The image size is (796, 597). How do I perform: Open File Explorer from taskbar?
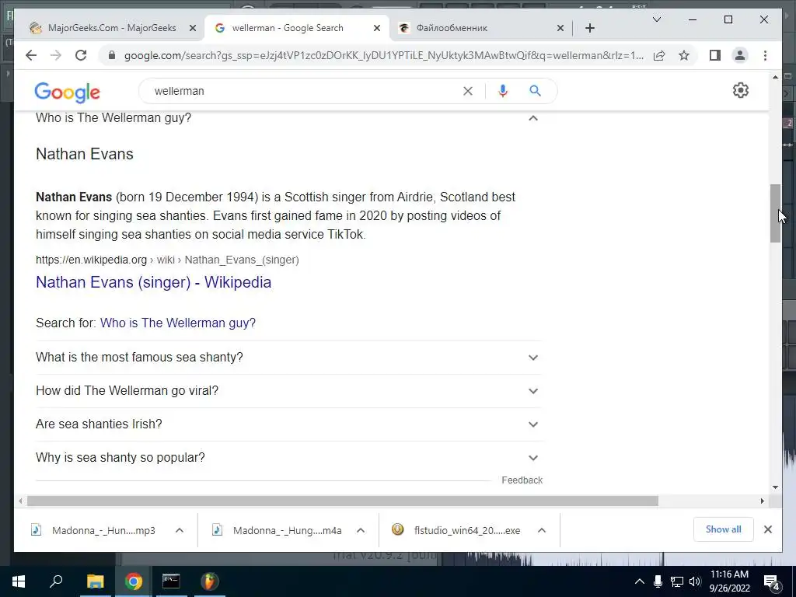(x=95, y=581)
